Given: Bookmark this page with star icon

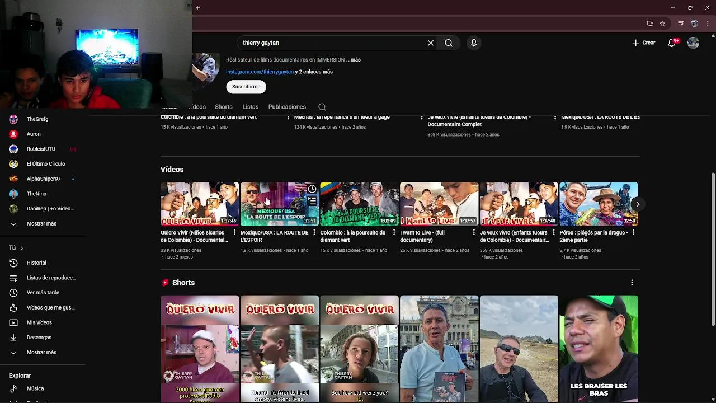Looking at the screenshot, I should point(662,24).
